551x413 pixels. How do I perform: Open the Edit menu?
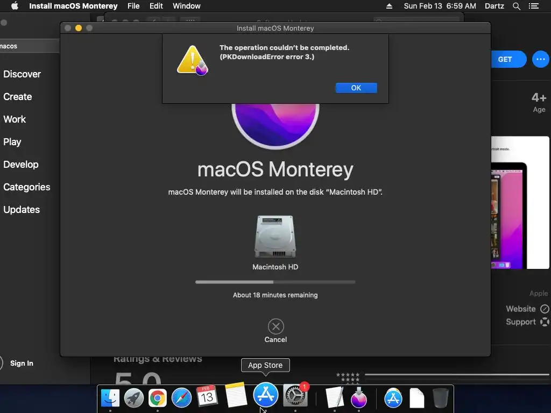click(x=156, y=6)
